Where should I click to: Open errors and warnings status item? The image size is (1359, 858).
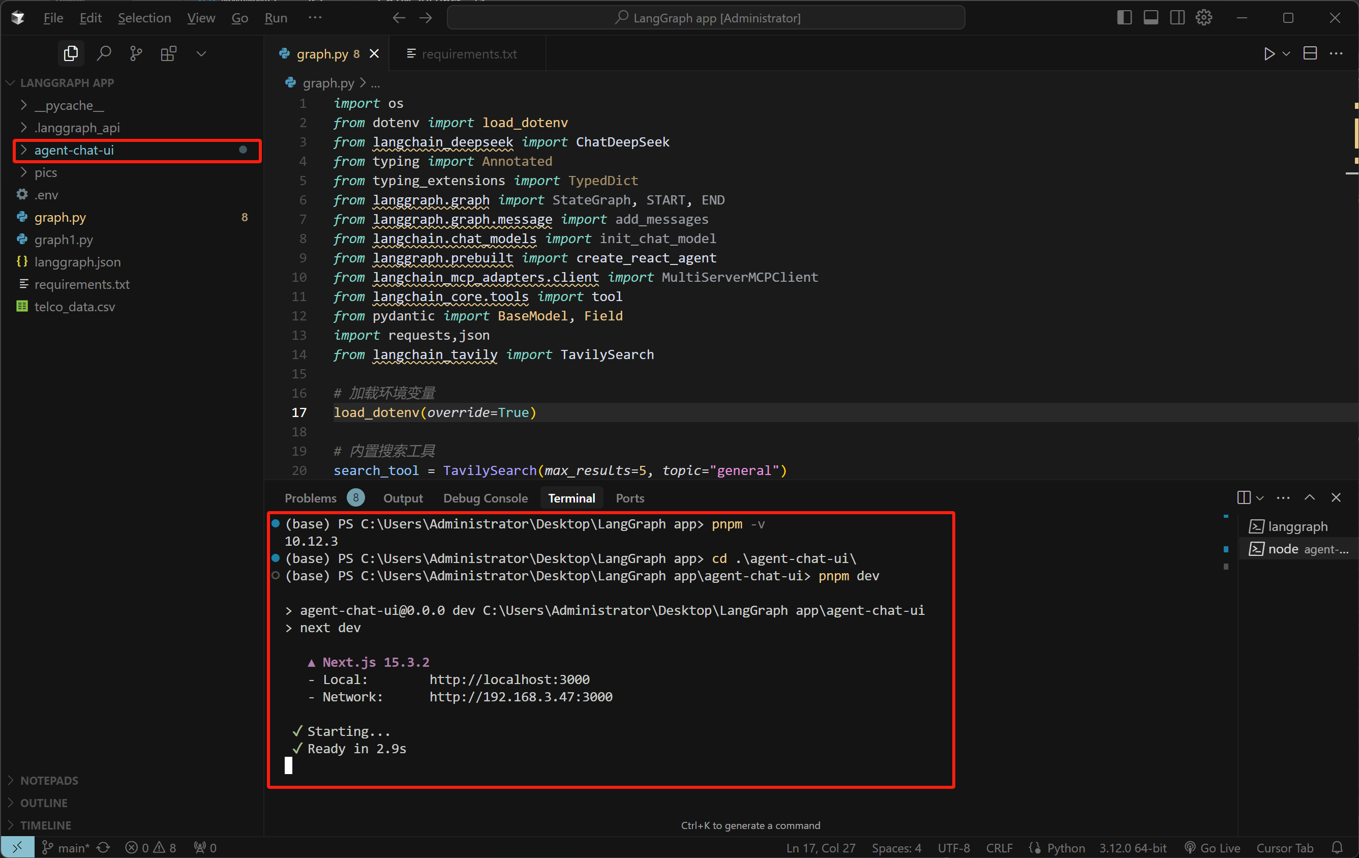click(150, 848)
